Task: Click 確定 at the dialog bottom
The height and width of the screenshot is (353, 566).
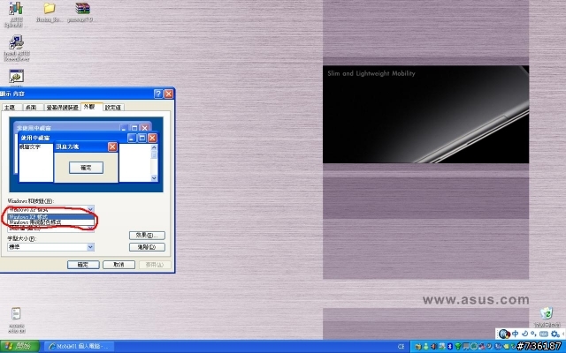Action: tap(83, 265)
